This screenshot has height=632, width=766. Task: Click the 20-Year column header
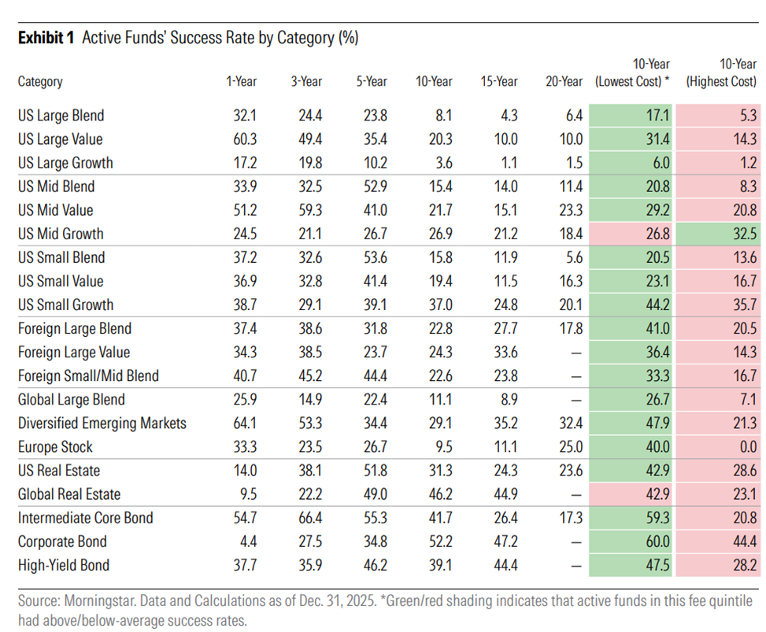coord(564,81)
